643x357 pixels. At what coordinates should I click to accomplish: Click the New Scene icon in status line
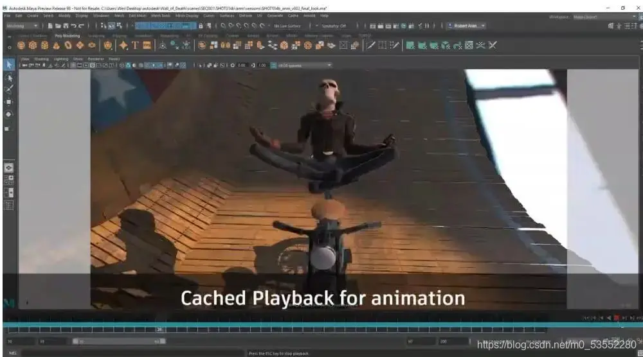[x=50, y=26]
